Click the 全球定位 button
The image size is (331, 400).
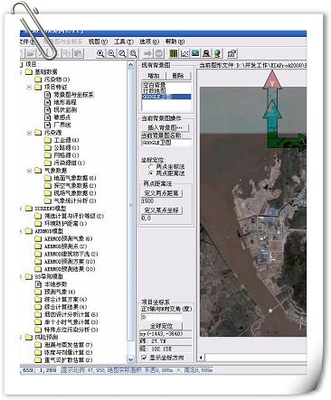[x=162, y=326]
